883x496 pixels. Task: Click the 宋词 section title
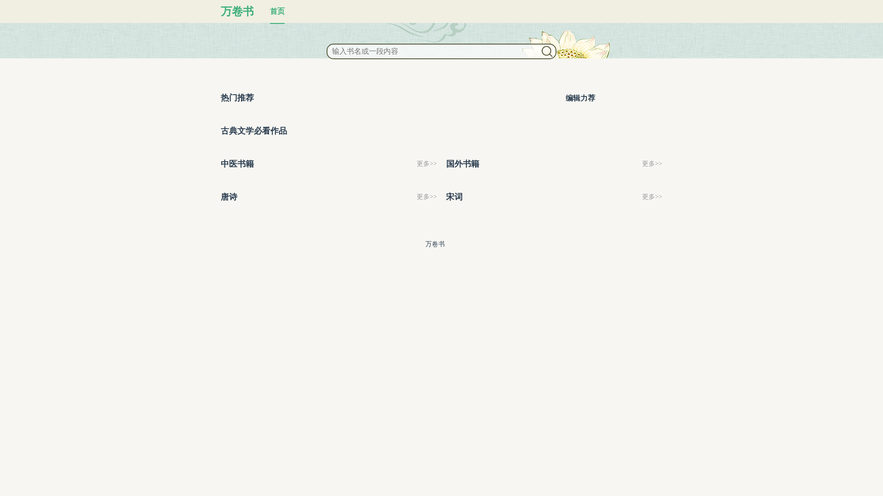tap(454, 197)
